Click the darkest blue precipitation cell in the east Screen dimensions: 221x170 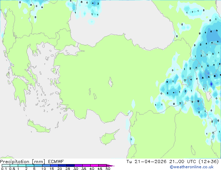pyautogui.click(x=211, y=84)
